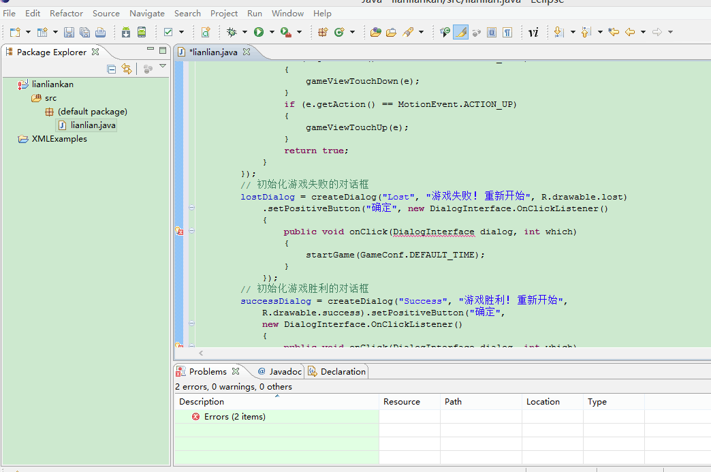The height and width of the screenshot is (472, 711).
Task: Toggle the vi mode toolbar button
Action: pyautogui.click(x=533, y=32)
